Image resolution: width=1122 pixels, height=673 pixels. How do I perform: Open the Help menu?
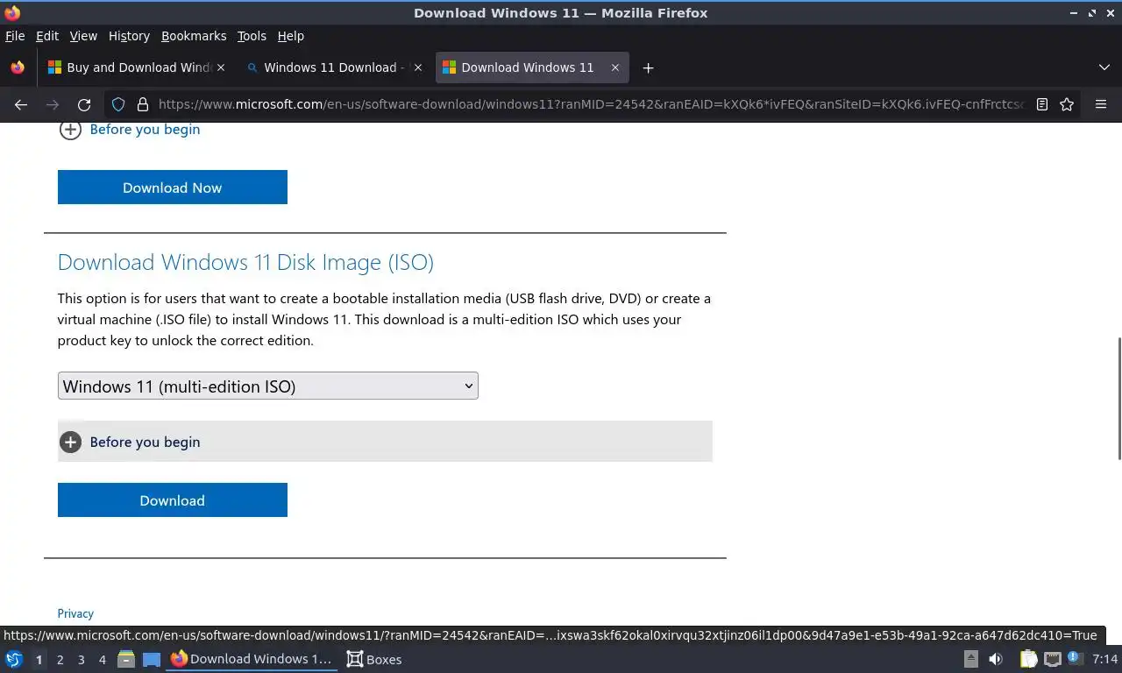point(290,36)
